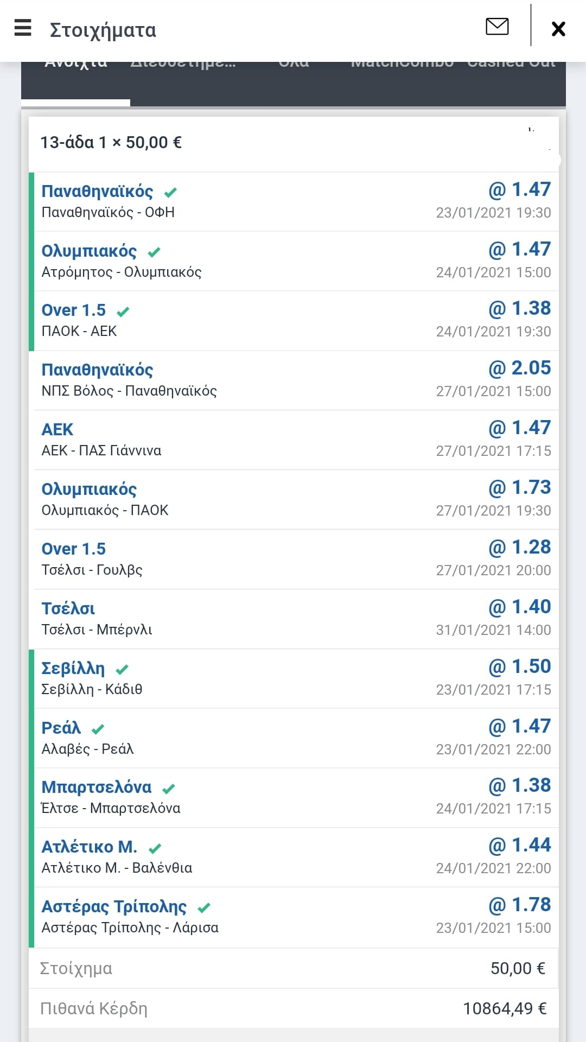586x1042 pixels.
Task: Click checkmark beside Σεβίλλη selection
Action: 122,669
